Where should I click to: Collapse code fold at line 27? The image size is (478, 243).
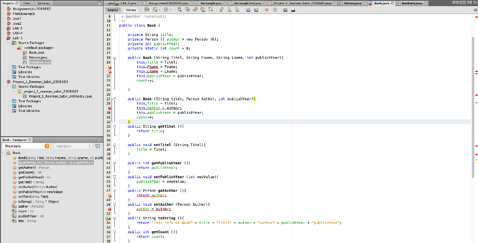pyautogui.click(x=115, y=99)
